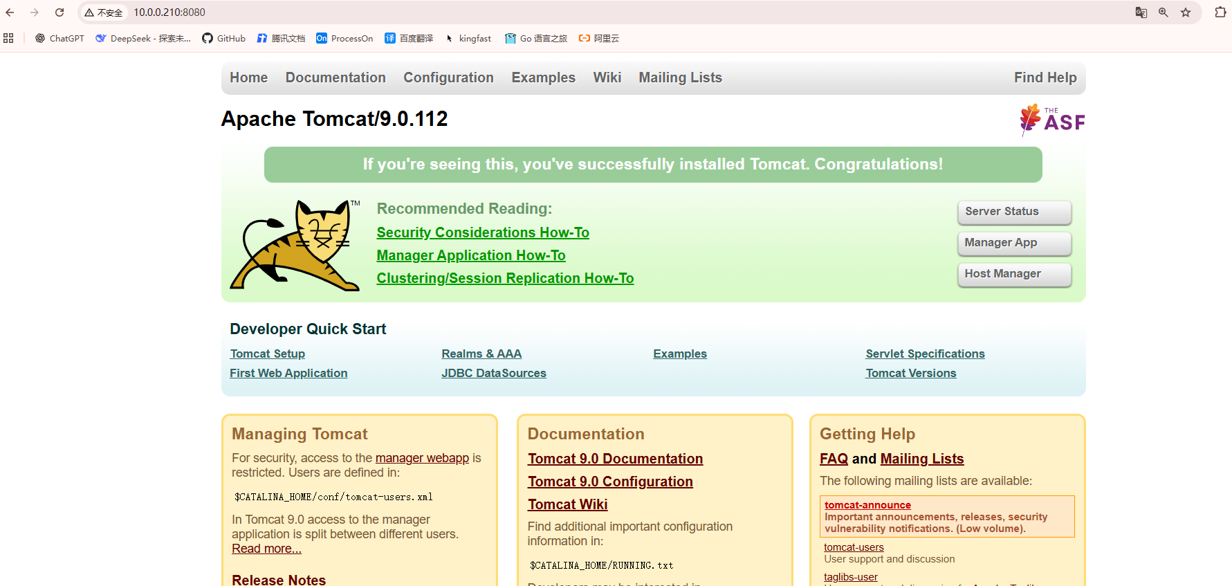
Task: Open the GitHub bookmark
Action: (x=223, y=39)
